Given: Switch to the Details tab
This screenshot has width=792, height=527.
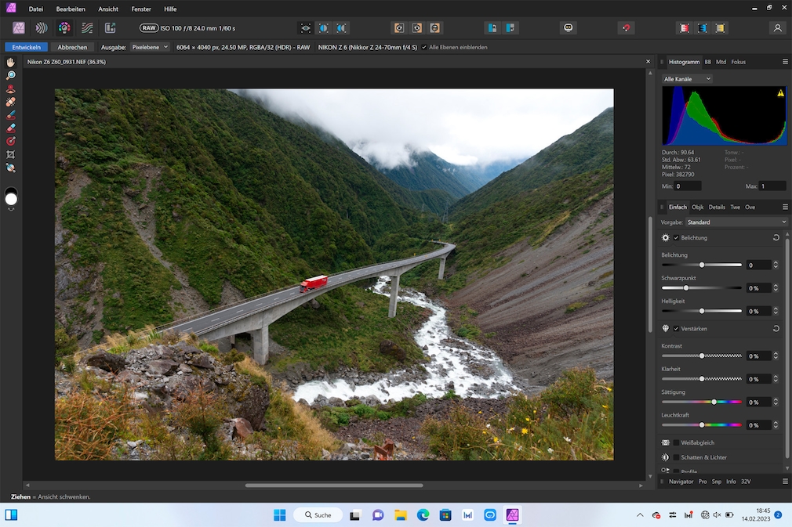Looking at the screenshot, I should click(x=717, y=207).
